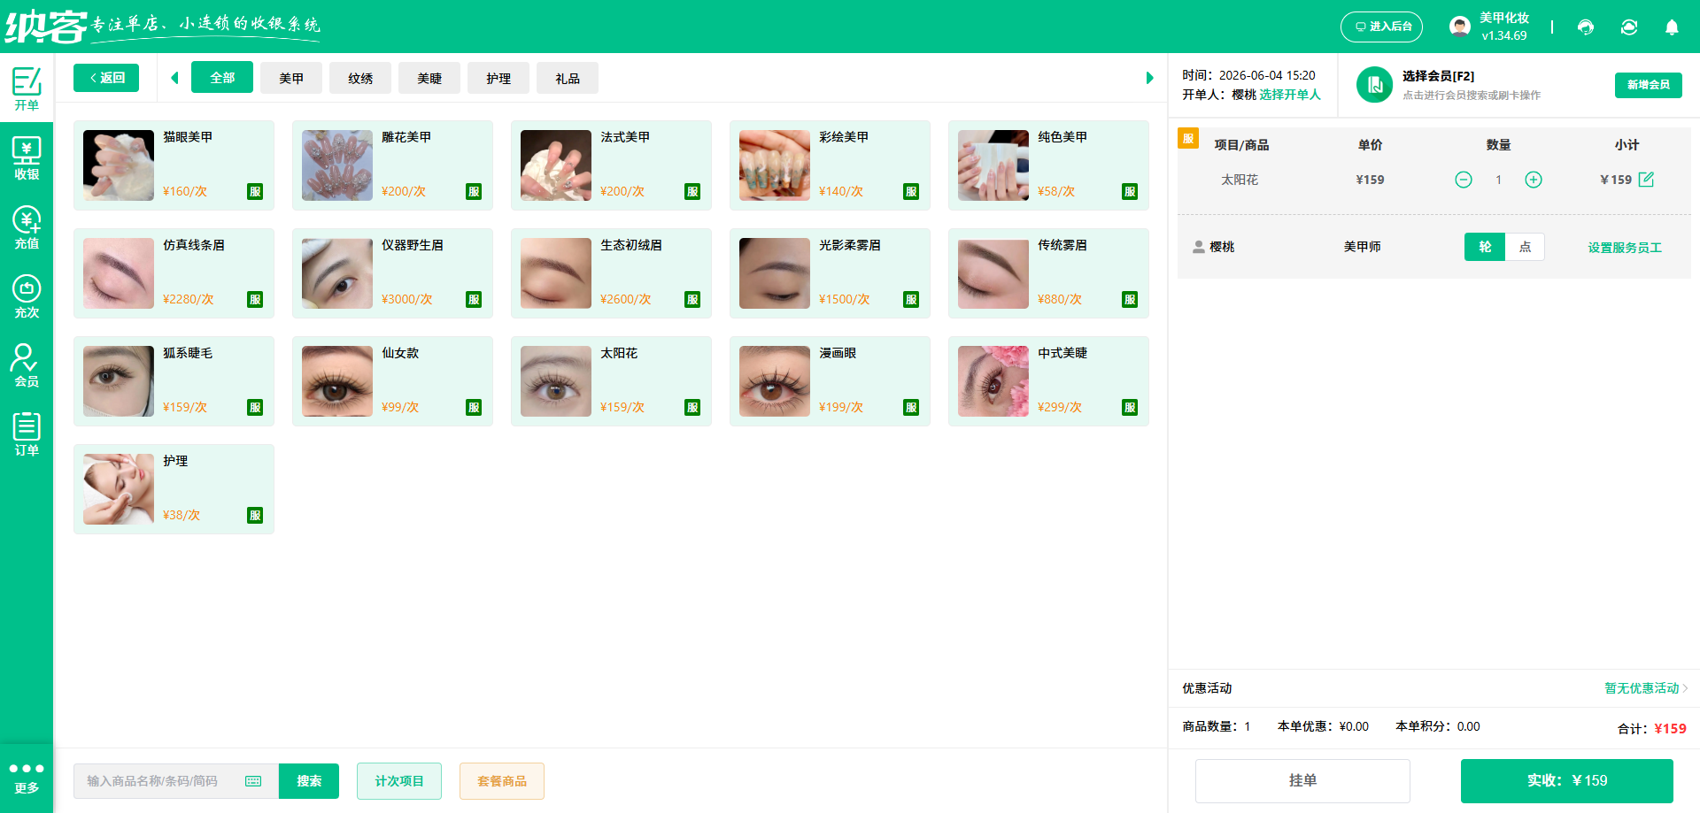The image size is (1700, 813).
Task: Add the 仙女款 eyelash service card
Action: [x=392, y=381]
